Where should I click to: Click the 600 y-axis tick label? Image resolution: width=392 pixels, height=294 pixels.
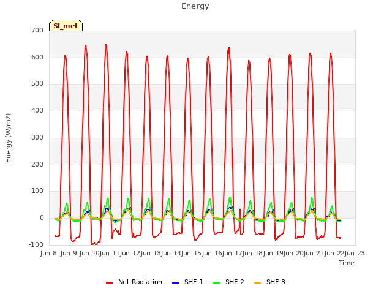pos(37,57)
